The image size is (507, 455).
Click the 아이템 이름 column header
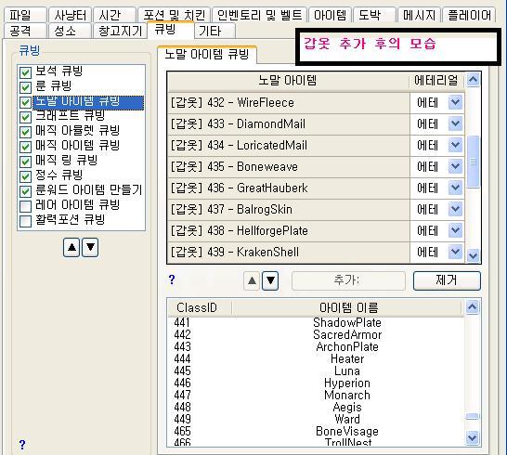pyautogui.click(x=348, y=307)
